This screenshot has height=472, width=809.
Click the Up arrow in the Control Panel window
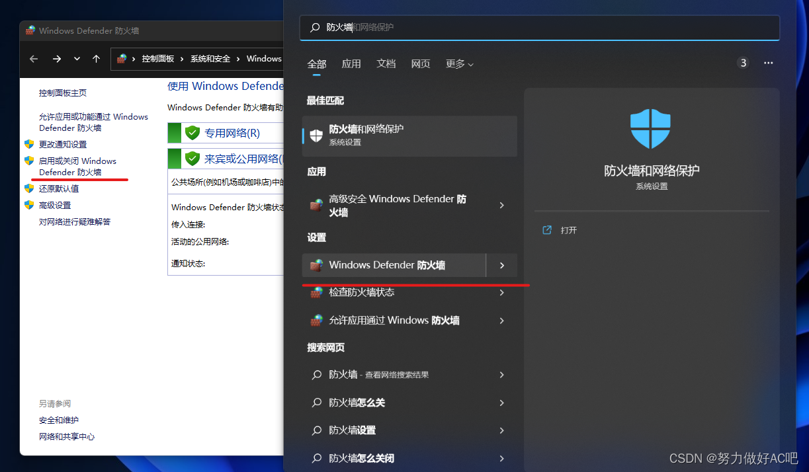click(x=96, y=59)
